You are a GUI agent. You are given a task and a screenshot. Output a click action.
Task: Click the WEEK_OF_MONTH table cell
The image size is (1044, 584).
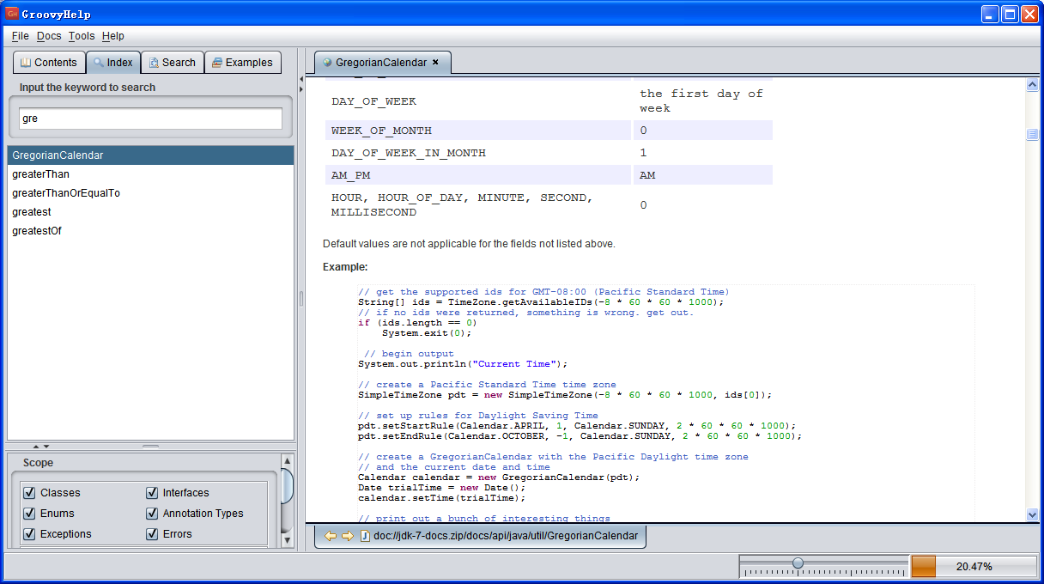click(478, 131)
